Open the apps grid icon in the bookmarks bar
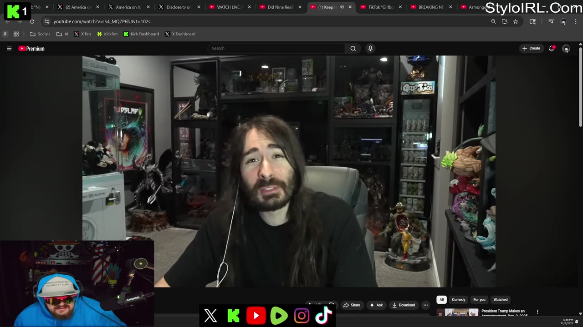This screenshot has height=327, width=583. click(x=16, y=34)
